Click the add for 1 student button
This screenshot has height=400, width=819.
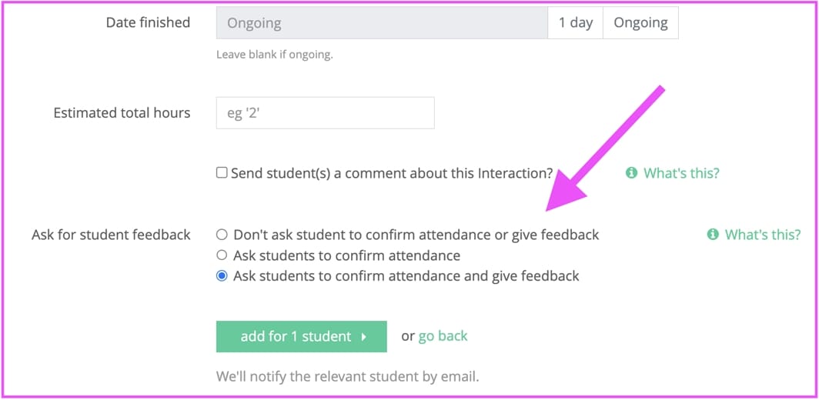(x=302, y=337)
